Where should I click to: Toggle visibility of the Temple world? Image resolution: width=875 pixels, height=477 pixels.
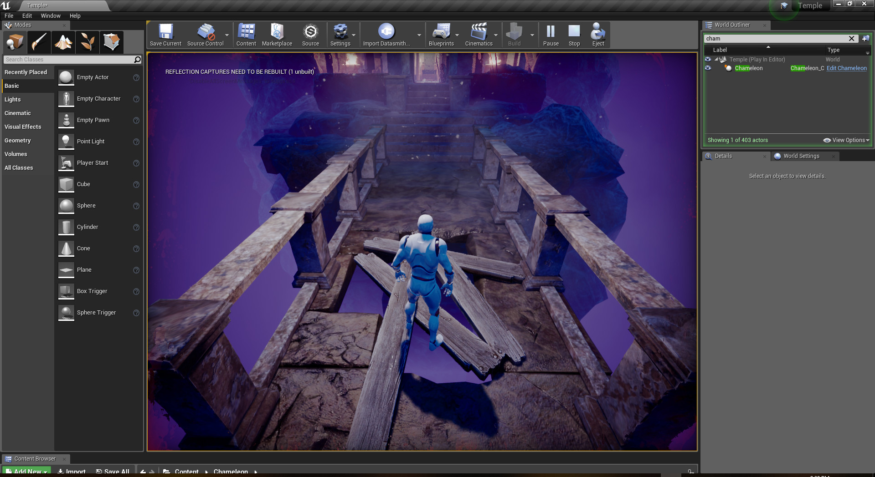(708, 59)
